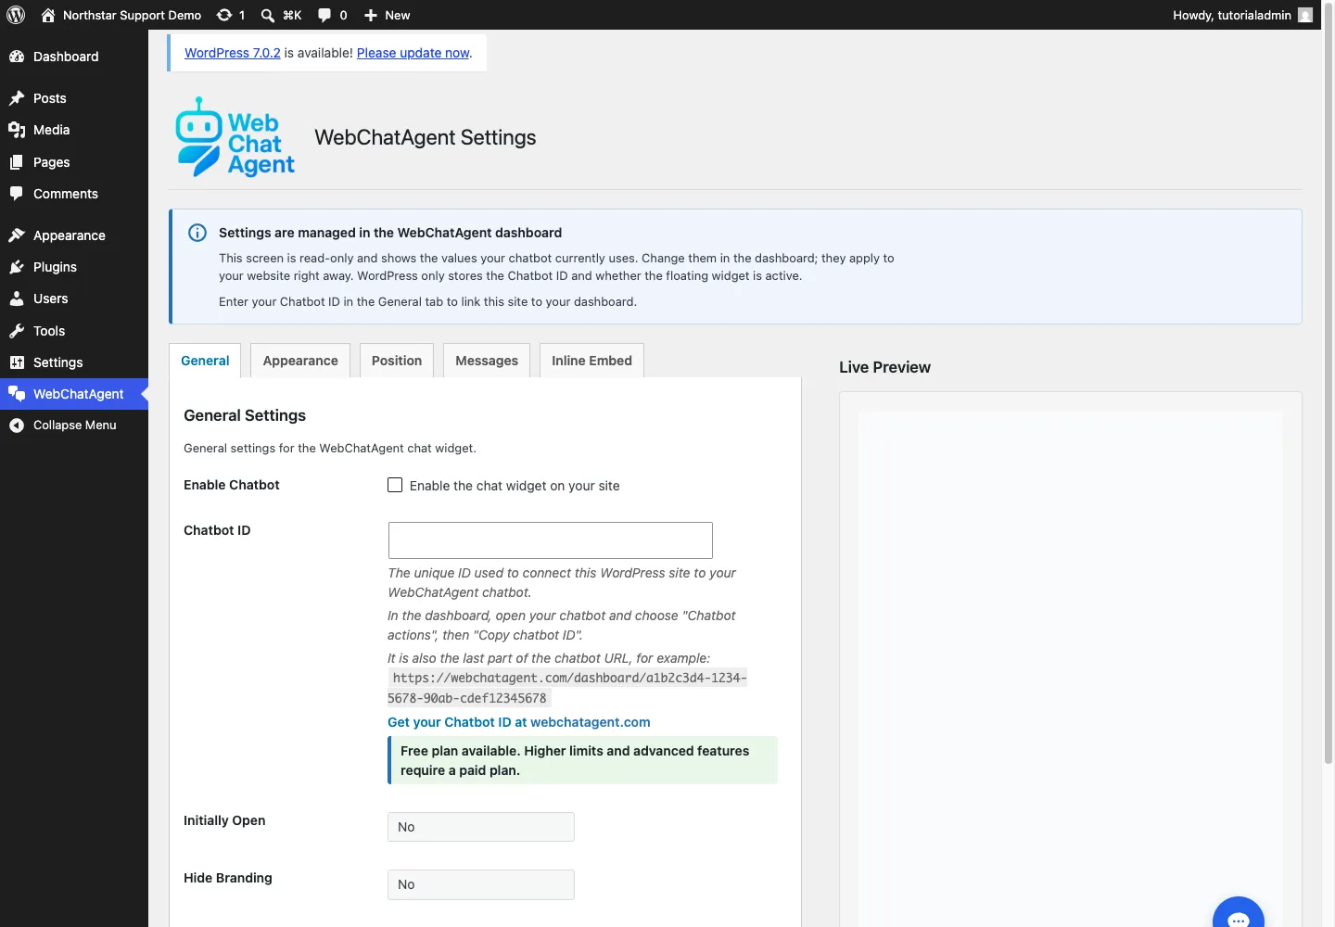
Task: Click the Appearance paintbrush icon
Action: 17,235
